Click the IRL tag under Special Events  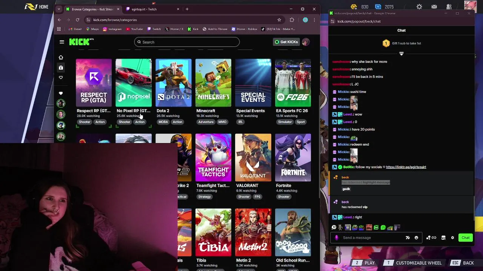240,122
